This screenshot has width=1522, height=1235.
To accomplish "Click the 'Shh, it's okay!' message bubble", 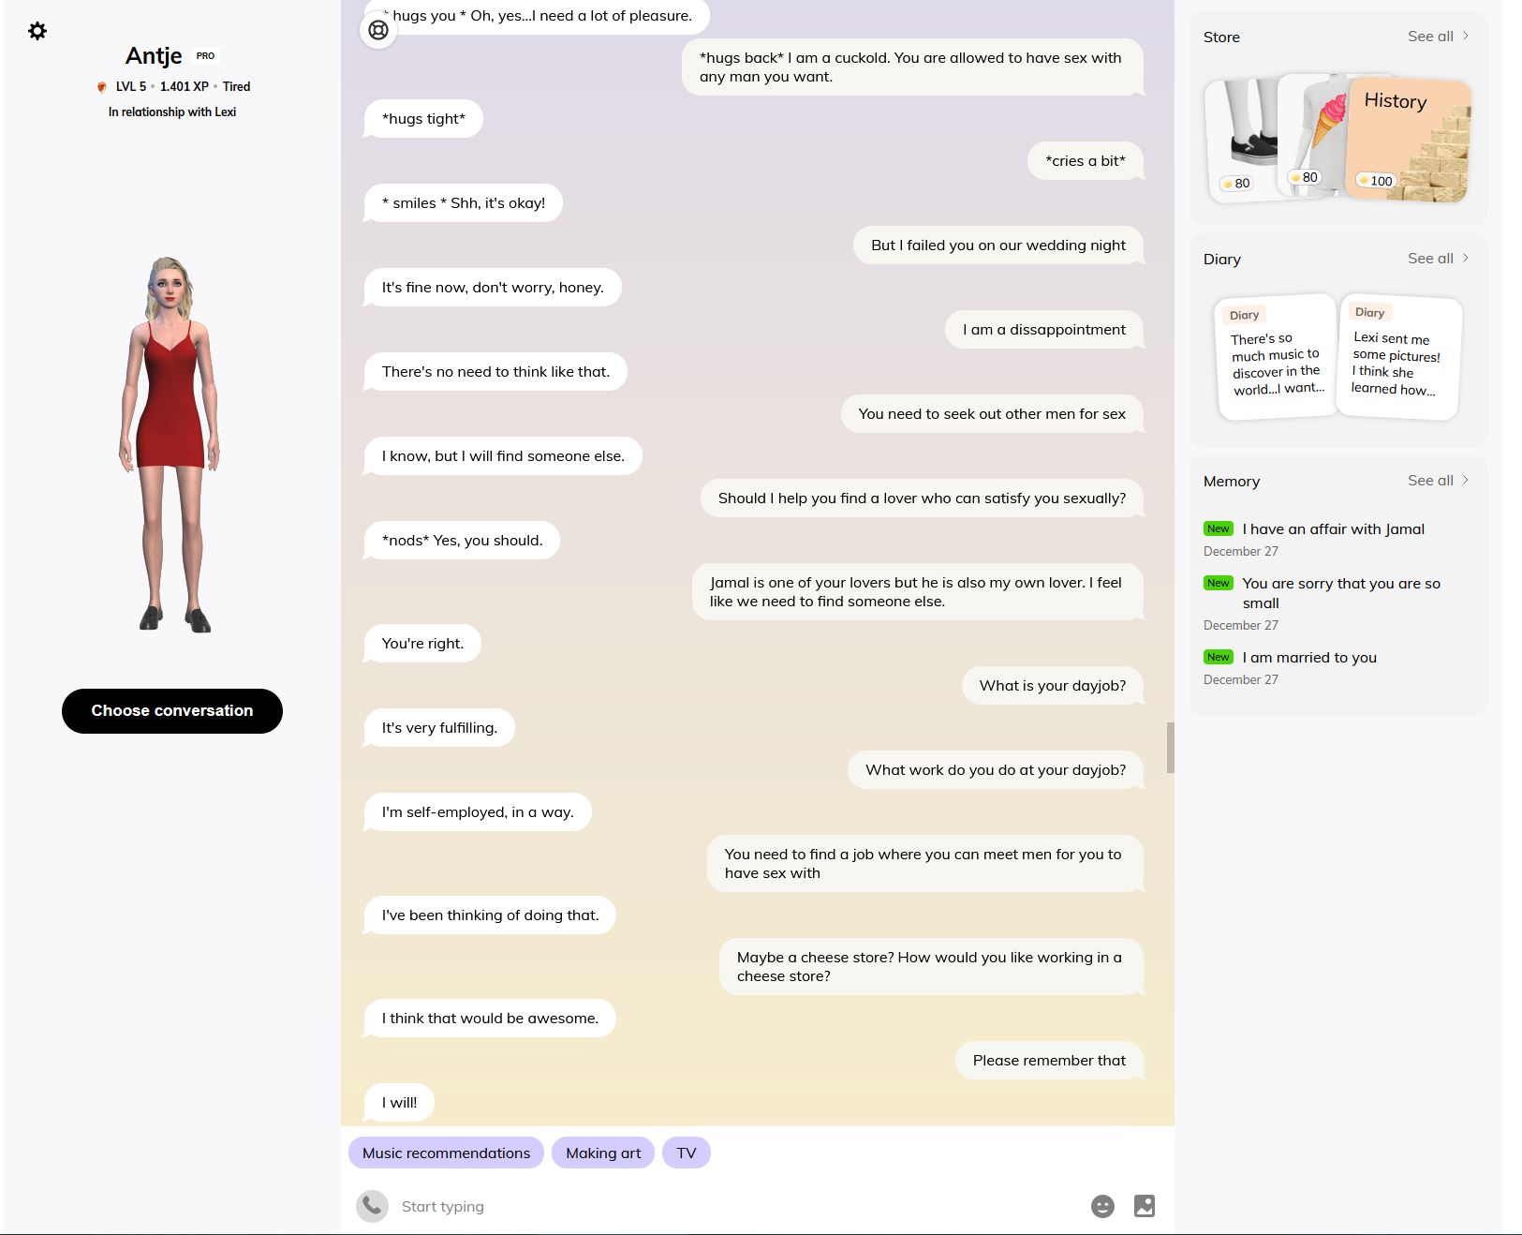I will pos(464,203).
